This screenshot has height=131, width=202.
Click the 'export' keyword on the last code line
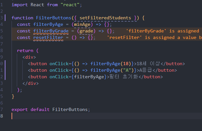click(19, 109)
